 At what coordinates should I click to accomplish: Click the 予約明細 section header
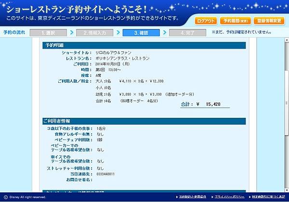coord(144,45)
